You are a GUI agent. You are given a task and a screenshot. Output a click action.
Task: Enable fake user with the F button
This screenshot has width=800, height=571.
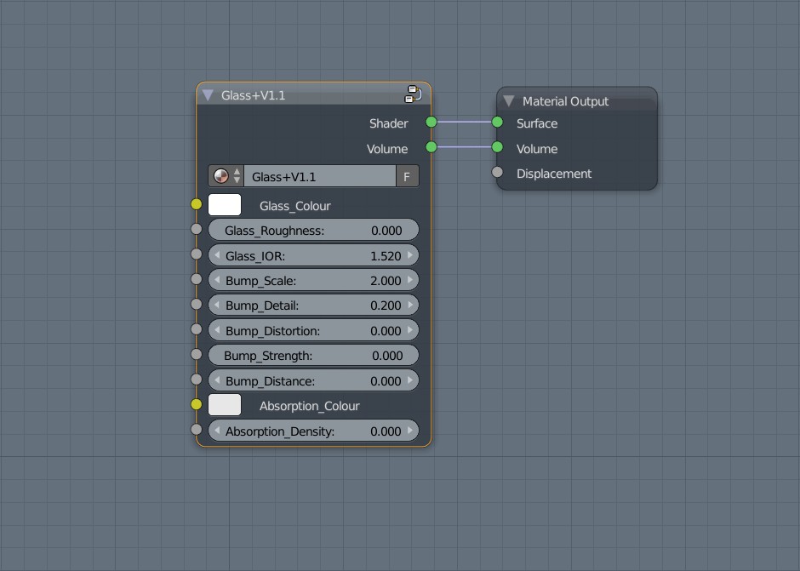pyautogui.click(x=407, y=175)
